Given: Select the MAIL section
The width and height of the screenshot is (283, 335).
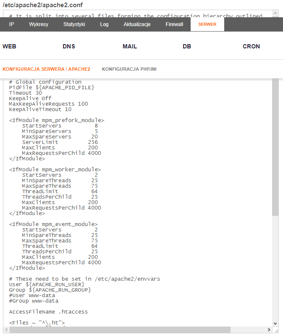Looking at the screenshot, I should pyautogui.click(x=130, y=46).
